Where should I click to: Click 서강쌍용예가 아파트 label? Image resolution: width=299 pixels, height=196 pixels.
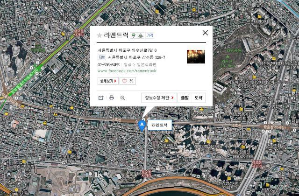241,116
